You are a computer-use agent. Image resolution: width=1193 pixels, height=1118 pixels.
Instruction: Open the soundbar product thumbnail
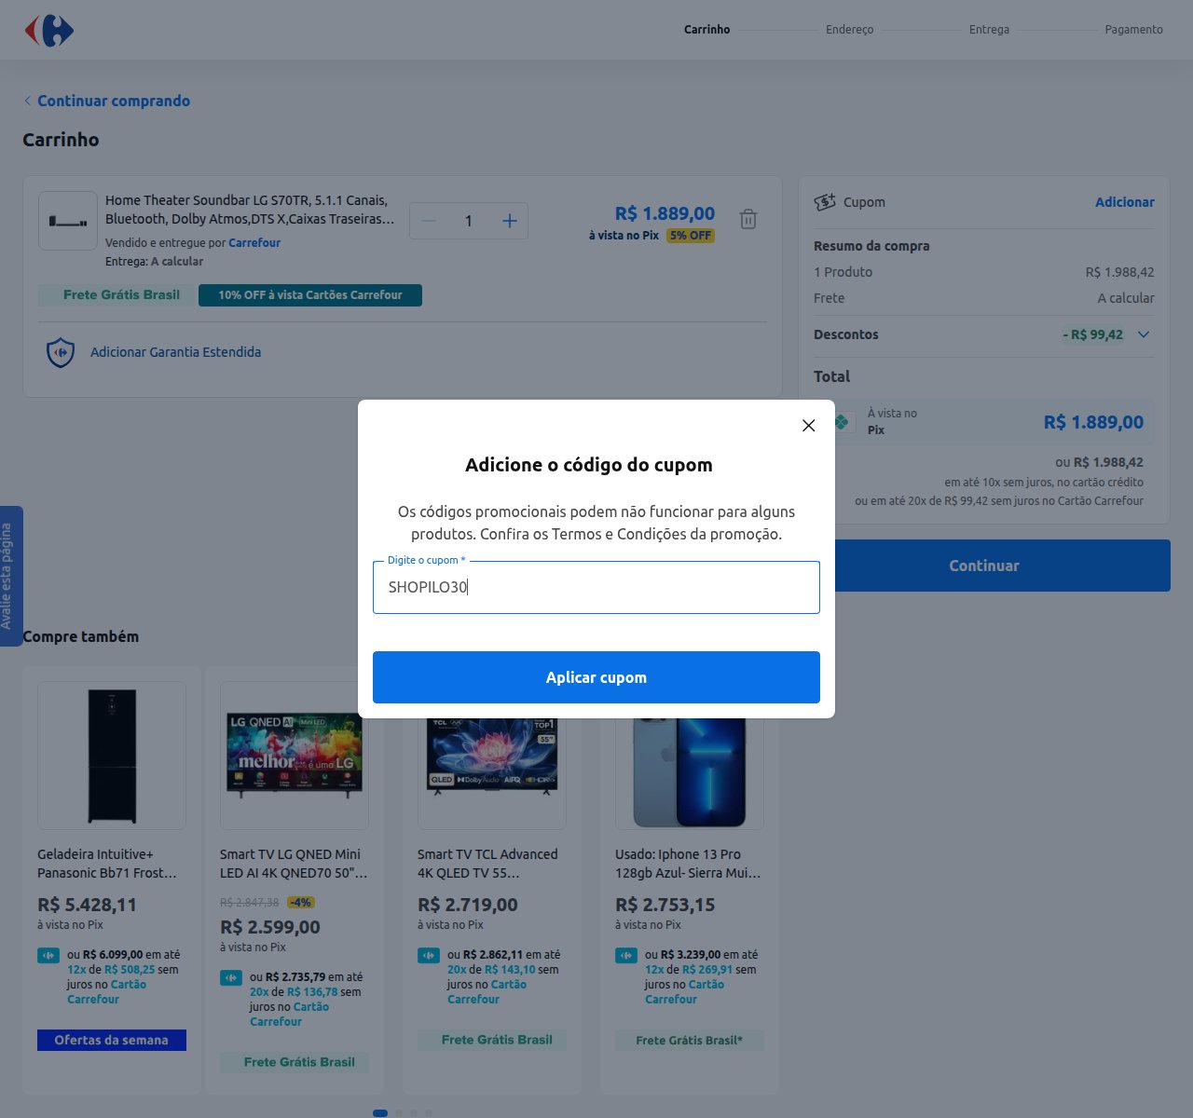pos(68,221)
